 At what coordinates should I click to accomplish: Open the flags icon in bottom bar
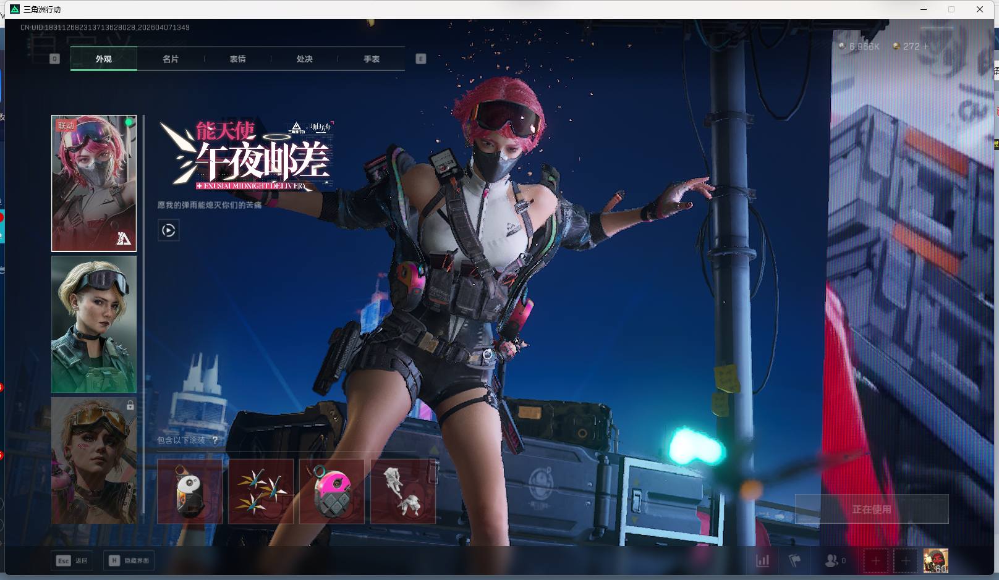click(x=795, y=561)
